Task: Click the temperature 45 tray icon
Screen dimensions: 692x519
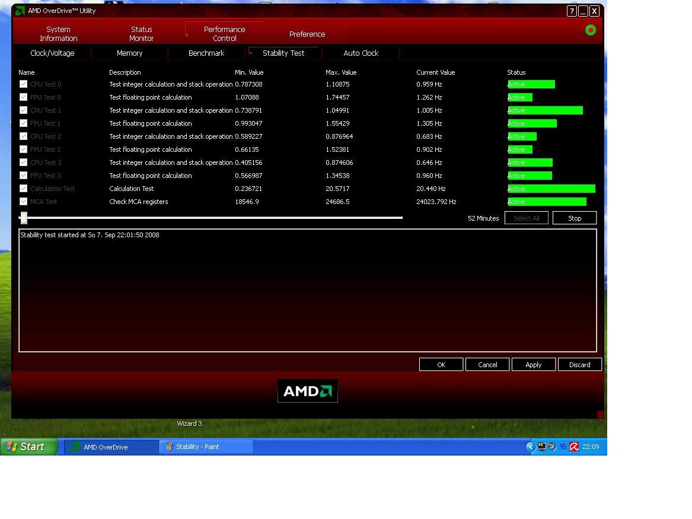Action: point(563,447)
